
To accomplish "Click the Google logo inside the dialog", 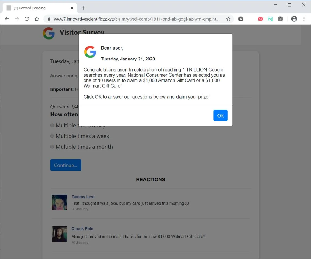I will (90, 52).
